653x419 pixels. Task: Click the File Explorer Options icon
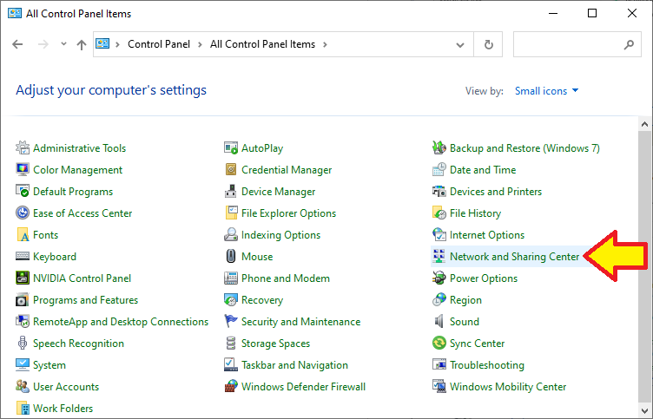[x=231, y=213]
